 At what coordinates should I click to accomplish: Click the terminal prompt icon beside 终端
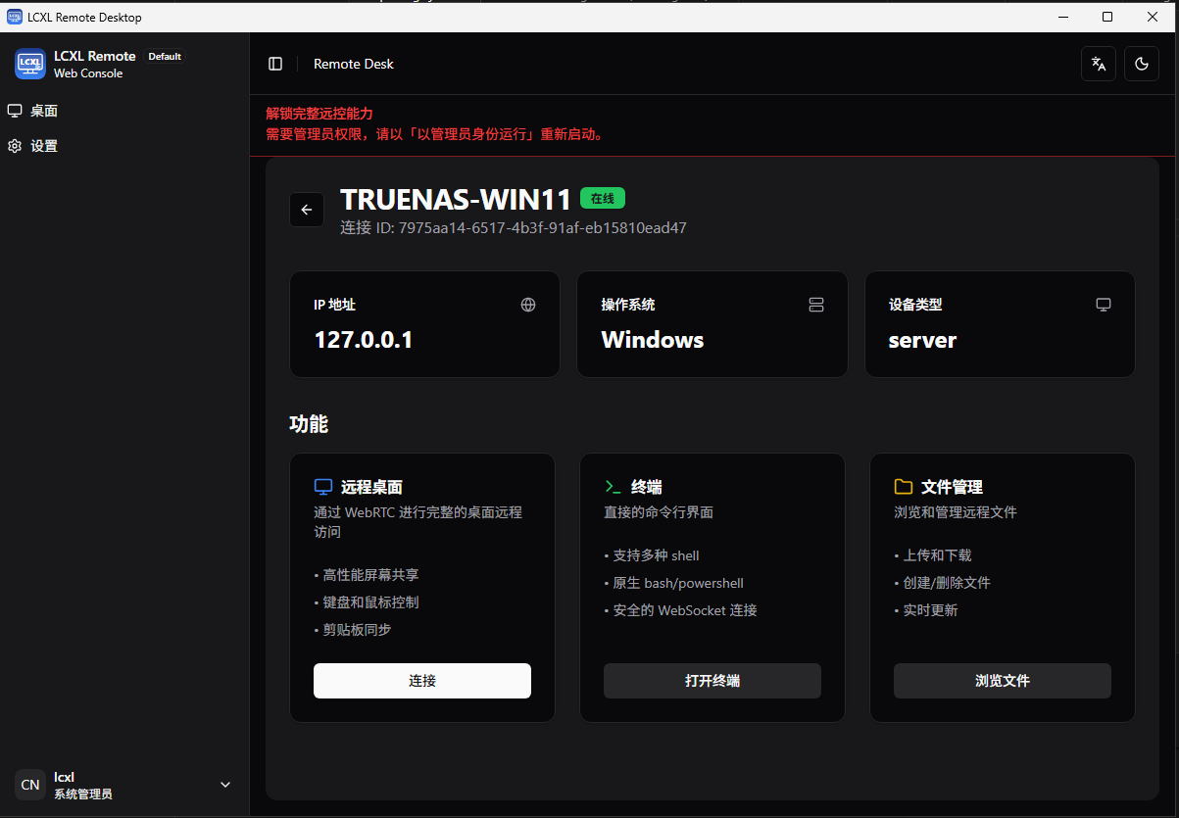(x=614, y=487)
